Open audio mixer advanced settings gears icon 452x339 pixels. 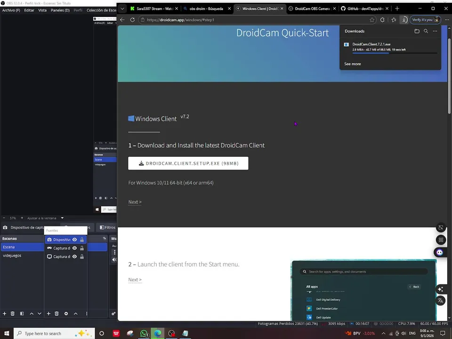[113, 314]
